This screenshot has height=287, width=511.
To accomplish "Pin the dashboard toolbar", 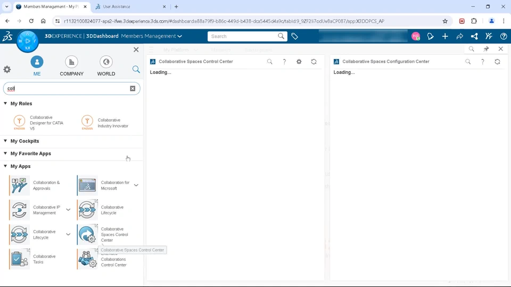I will [x=486, y=49].
